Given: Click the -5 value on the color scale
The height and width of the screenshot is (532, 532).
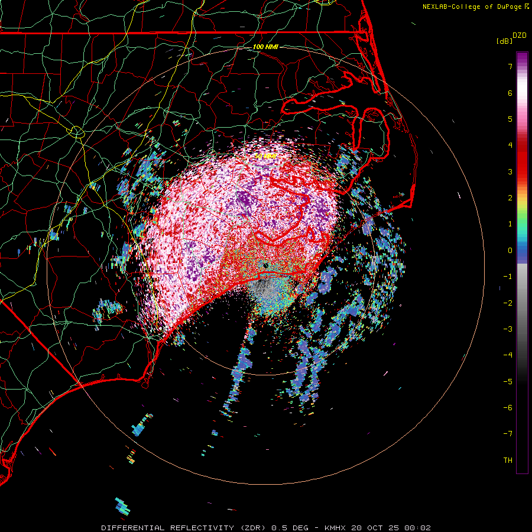Looking at the screenshot, I should [x=508, y=382].
